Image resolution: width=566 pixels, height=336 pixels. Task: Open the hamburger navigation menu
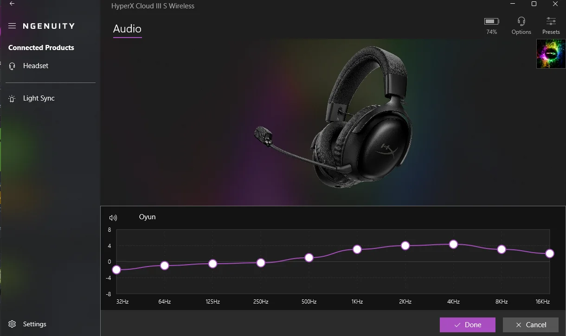click(12, 26)
